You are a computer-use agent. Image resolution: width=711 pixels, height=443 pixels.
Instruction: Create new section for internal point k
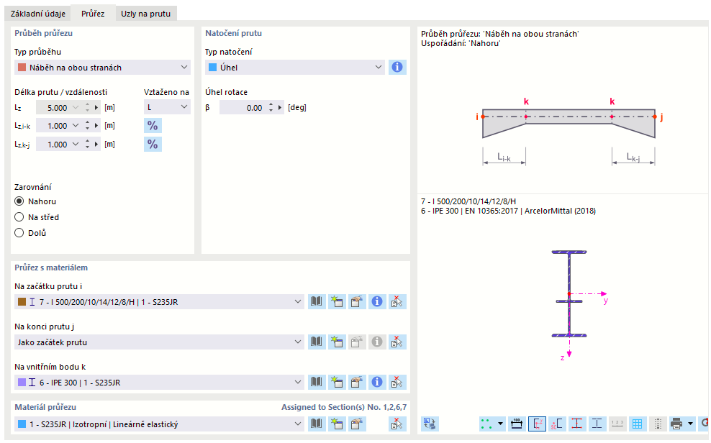click(337, 383)
